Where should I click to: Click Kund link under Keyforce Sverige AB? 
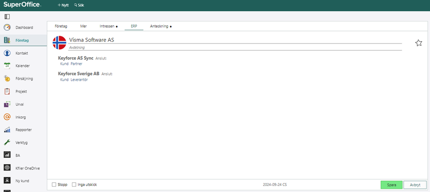64,79
